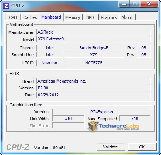The width and height of the screenshot is (161, 155).
Task: Click the Sandy Bridge-E chipset value
Action: coord(94,48)
